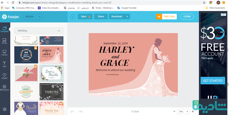Select the navy fireworks template thumbnail

point(52,41)
